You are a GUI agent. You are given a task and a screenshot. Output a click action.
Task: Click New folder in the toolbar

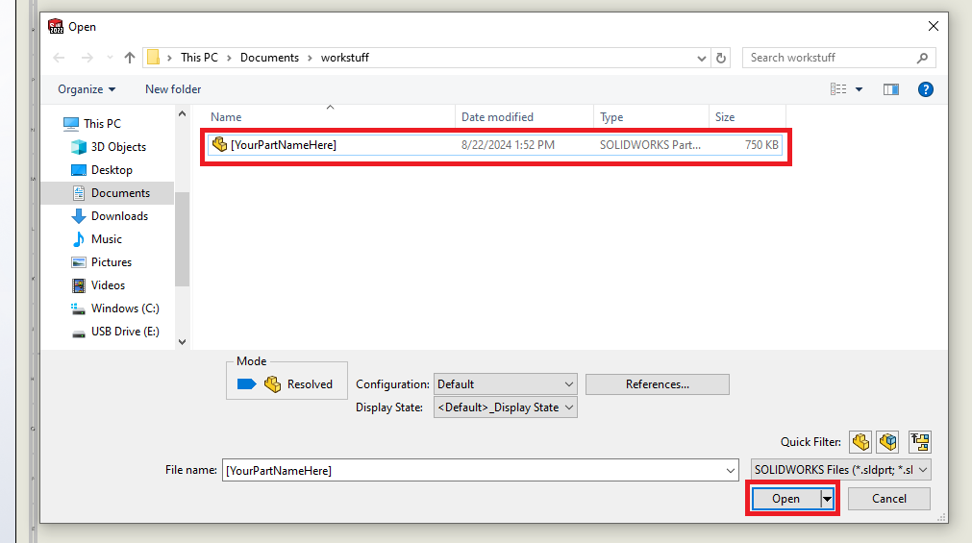click(173, 89)
